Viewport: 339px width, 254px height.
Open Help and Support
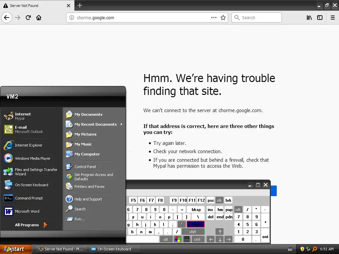(x=94, y=199)
